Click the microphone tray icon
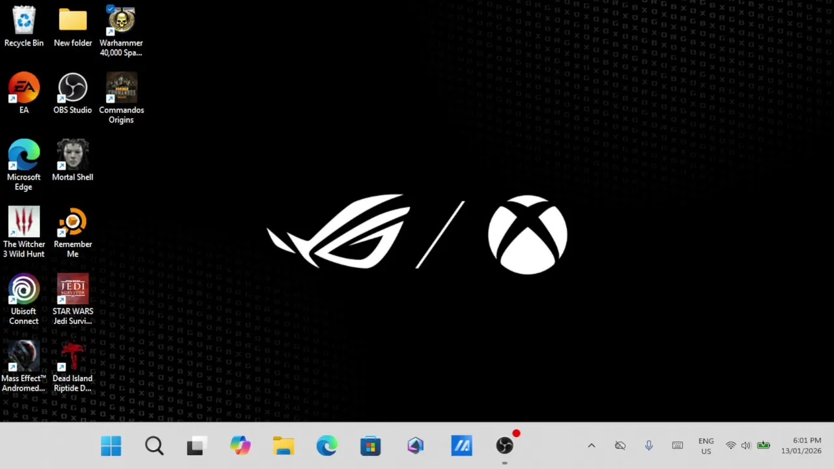Image resolution: width=834 pixels, height=469 pixels. (x=649, y=446)
